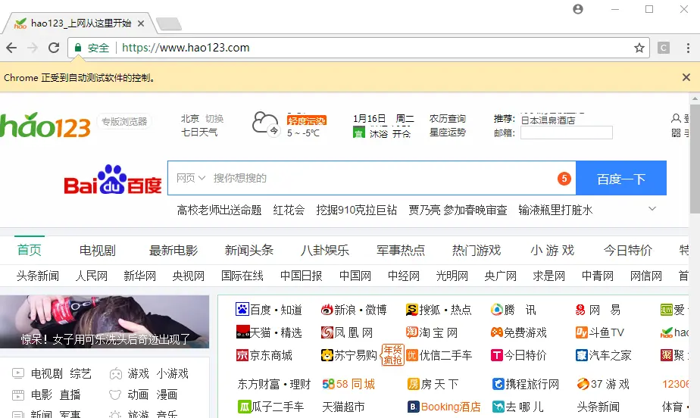The image size is (700, 418).
Task: Open the Chrome three-dot menu
Action: tap(688, 48)
